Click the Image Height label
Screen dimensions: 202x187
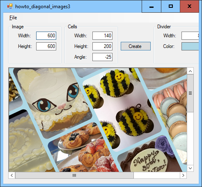tap(25, 46)
